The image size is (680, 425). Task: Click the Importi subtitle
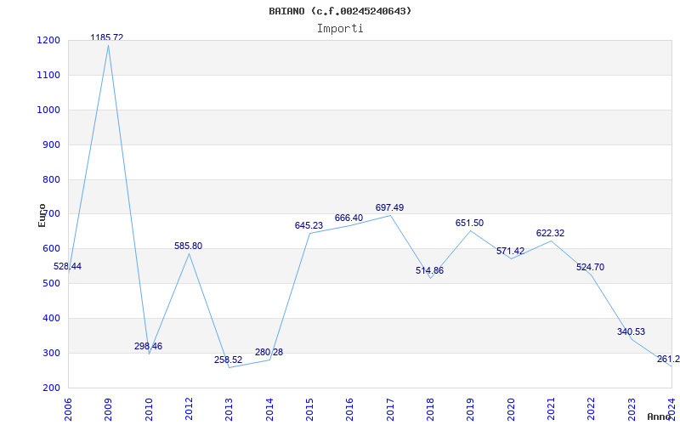click(x=340, y=29)
